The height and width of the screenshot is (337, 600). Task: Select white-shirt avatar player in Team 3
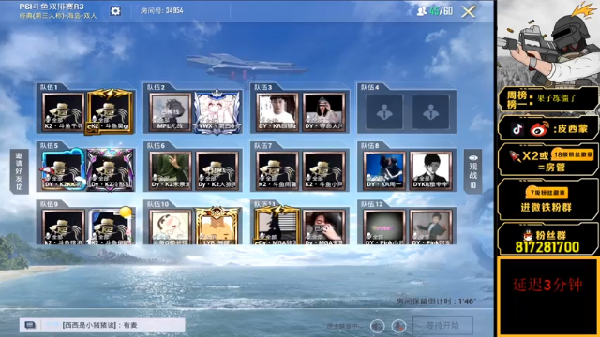coord(277,112)
